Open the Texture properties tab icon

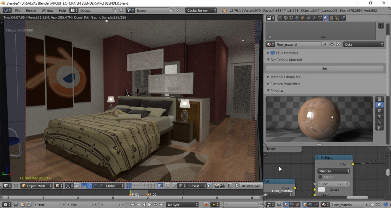(x=331, y=18)
